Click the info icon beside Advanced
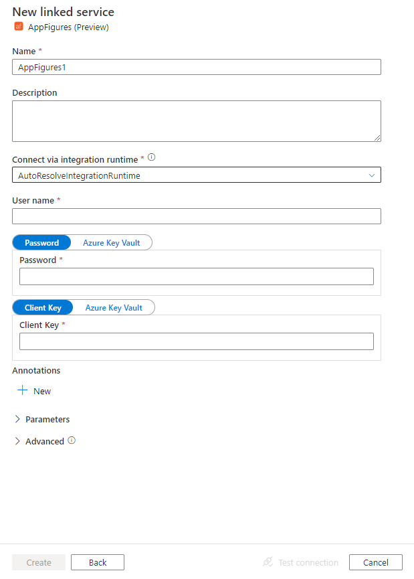Screen dimensions: 414x579 (72, 441)
